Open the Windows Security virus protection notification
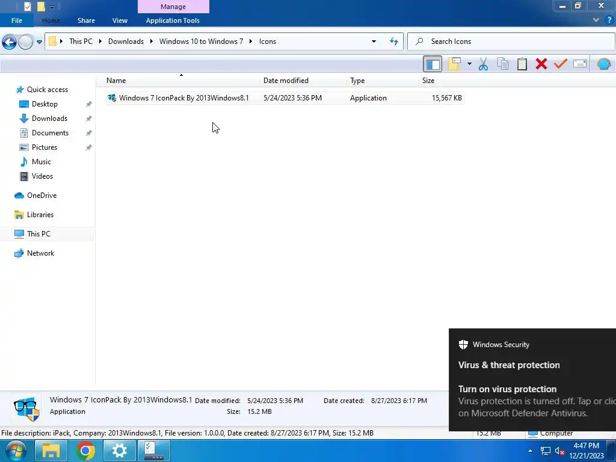 click(532, 380)
